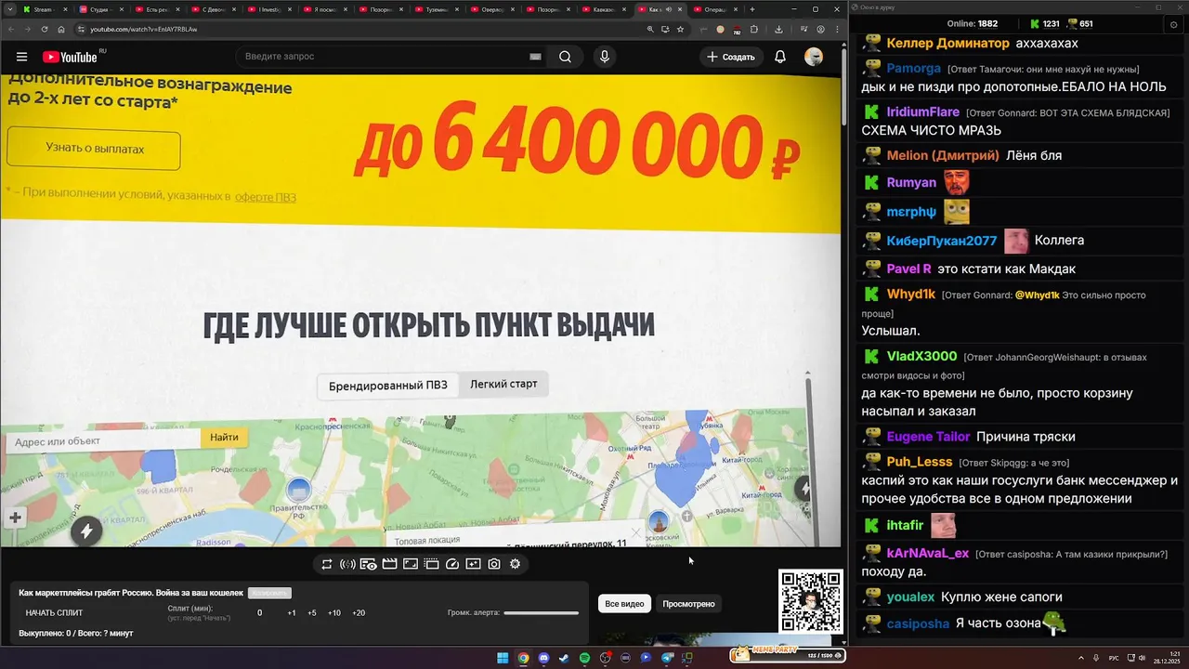Click the map zoom-in plus button

pyautogui.click(x=15, y=518)
